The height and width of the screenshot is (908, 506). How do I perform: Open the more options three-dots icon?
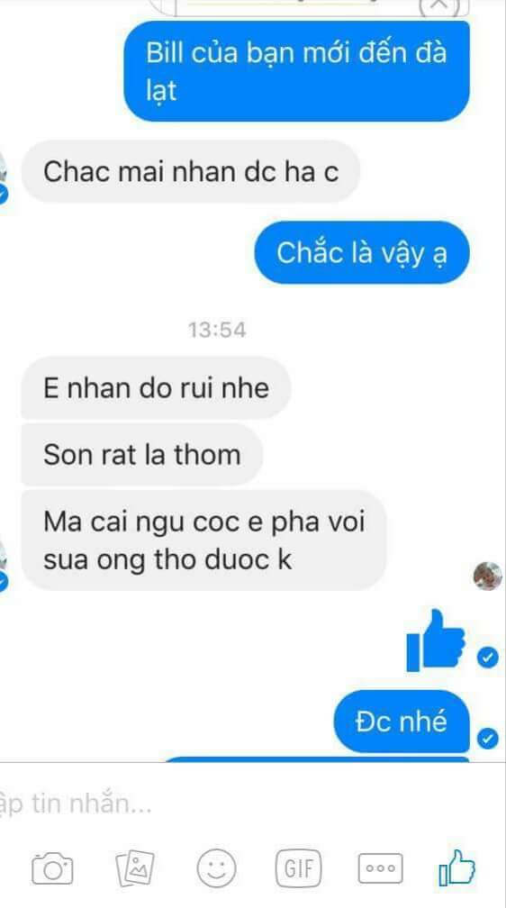tap(380, 868)
